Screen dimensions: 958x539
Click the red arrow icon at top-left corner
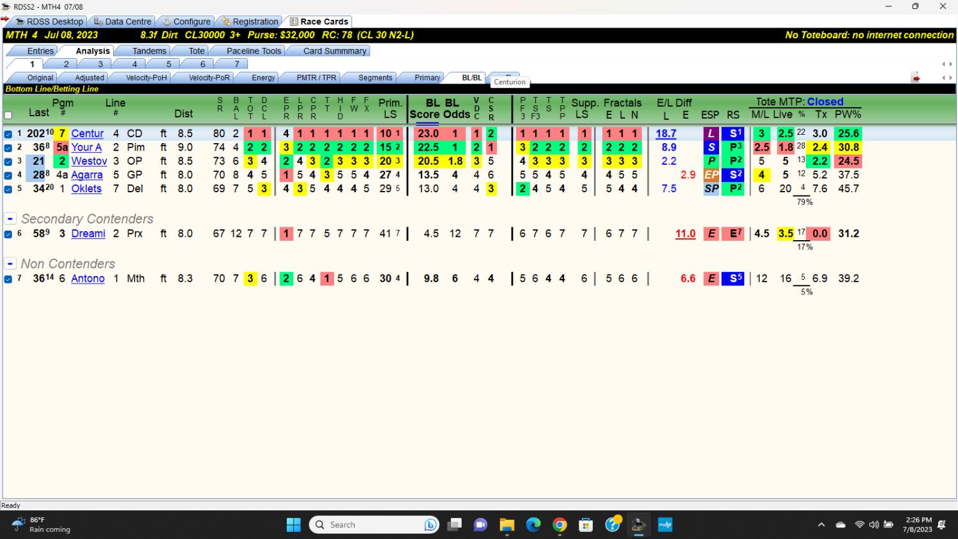(5, 20)
